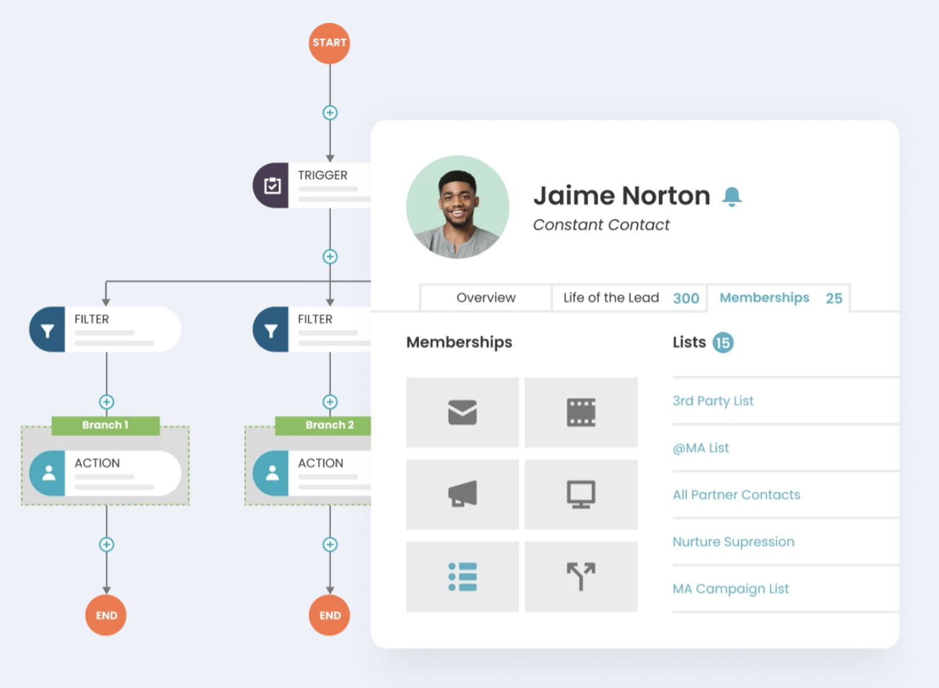Click the branching arrows workflow tile
939x688 pixels.
click(x=581, y=577)
